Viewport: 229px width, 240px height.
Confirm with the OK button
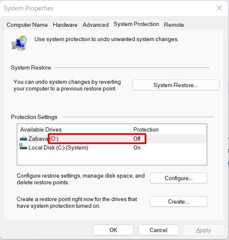coord(113,230)
